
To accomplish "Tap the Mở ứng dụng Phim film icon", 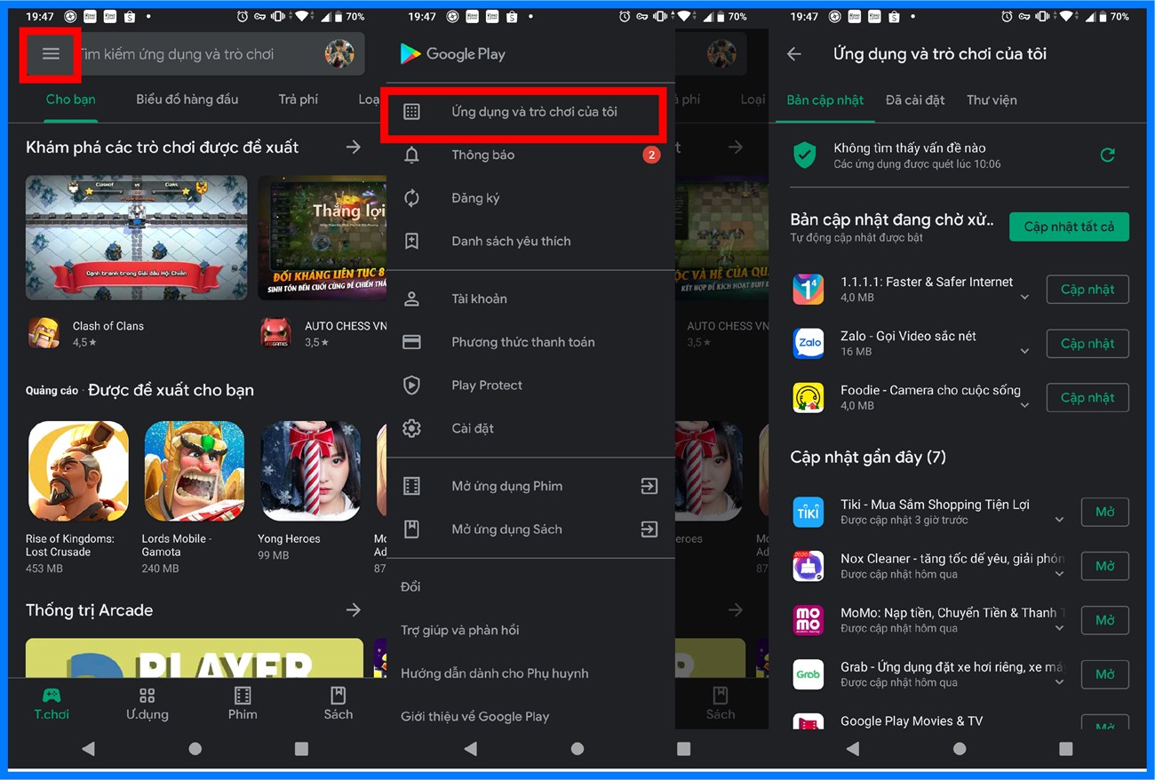I will tap(411, 486).
